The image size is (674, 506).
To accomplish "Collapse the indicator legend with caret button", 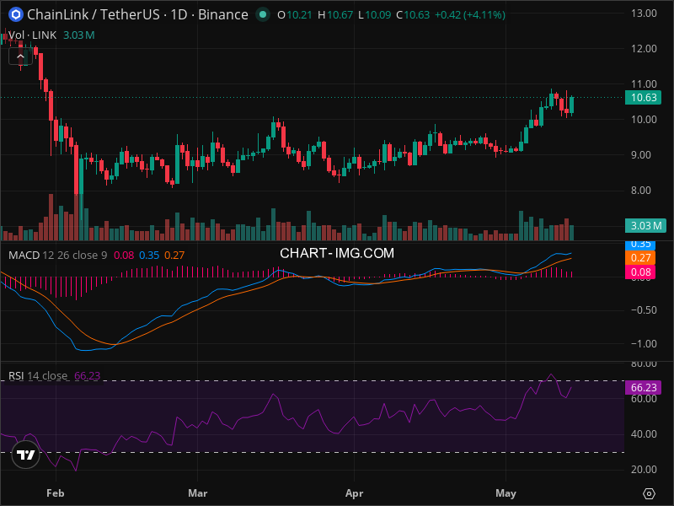I will 20,57.
